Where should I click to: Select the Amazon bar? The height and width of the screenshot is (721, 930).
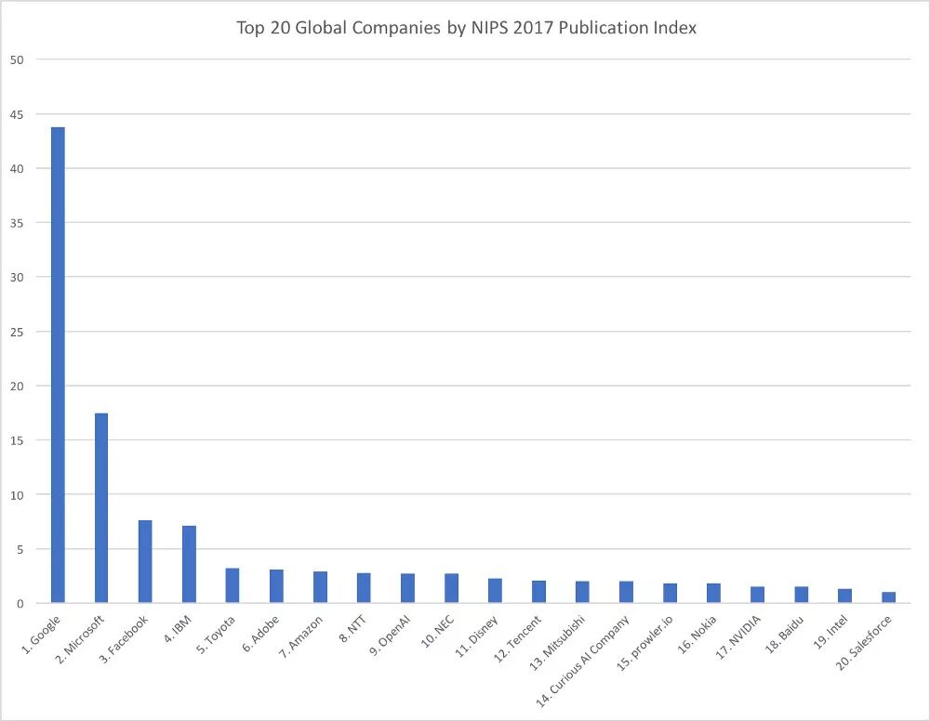click(x=320, y=587)
